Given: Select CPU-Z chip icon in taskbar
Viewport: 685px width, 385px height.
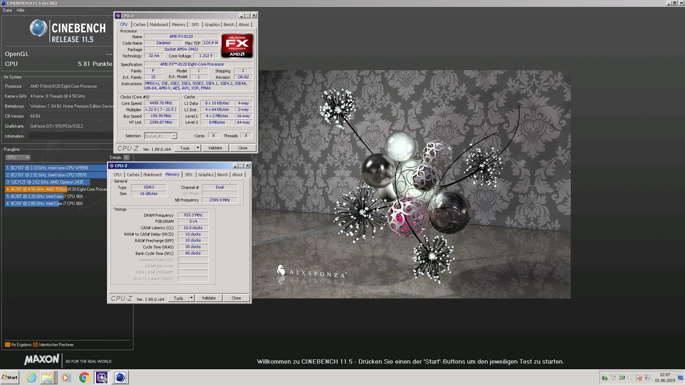Looking at the screenshot, I should [x=101, y=378].
